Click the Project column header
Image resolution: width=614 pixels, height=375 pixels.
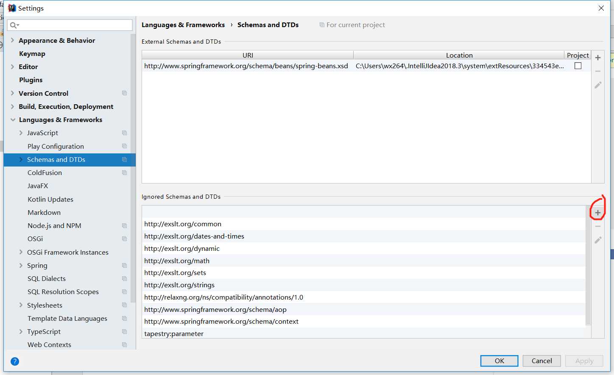point(578,55)
